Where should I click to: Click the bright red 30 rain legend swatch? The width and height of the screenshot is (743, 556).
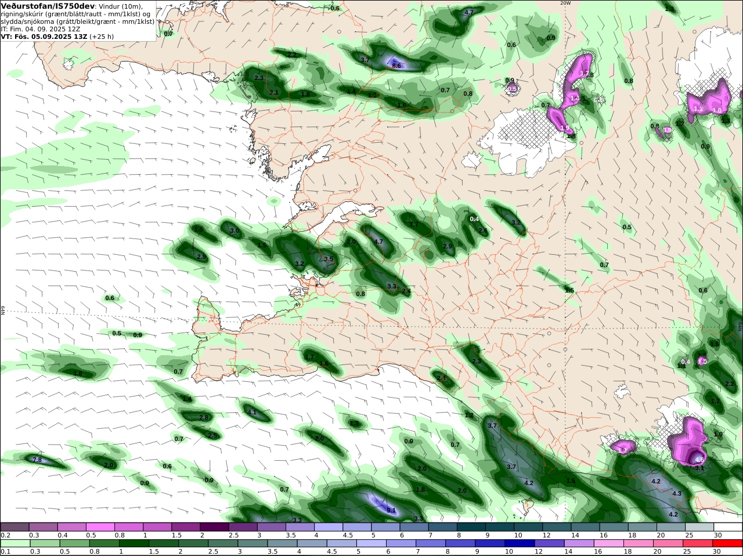point(728,543)
